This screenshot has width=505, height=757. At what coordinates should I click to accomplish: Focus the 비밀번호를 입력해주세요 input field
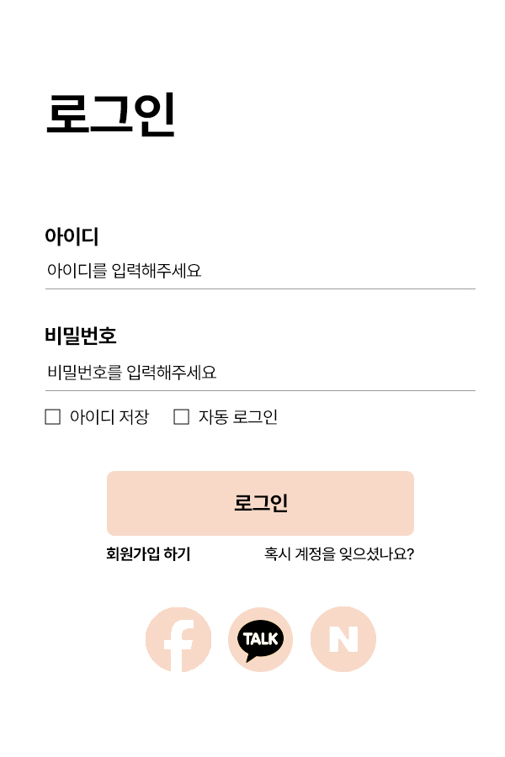[260, 373]
